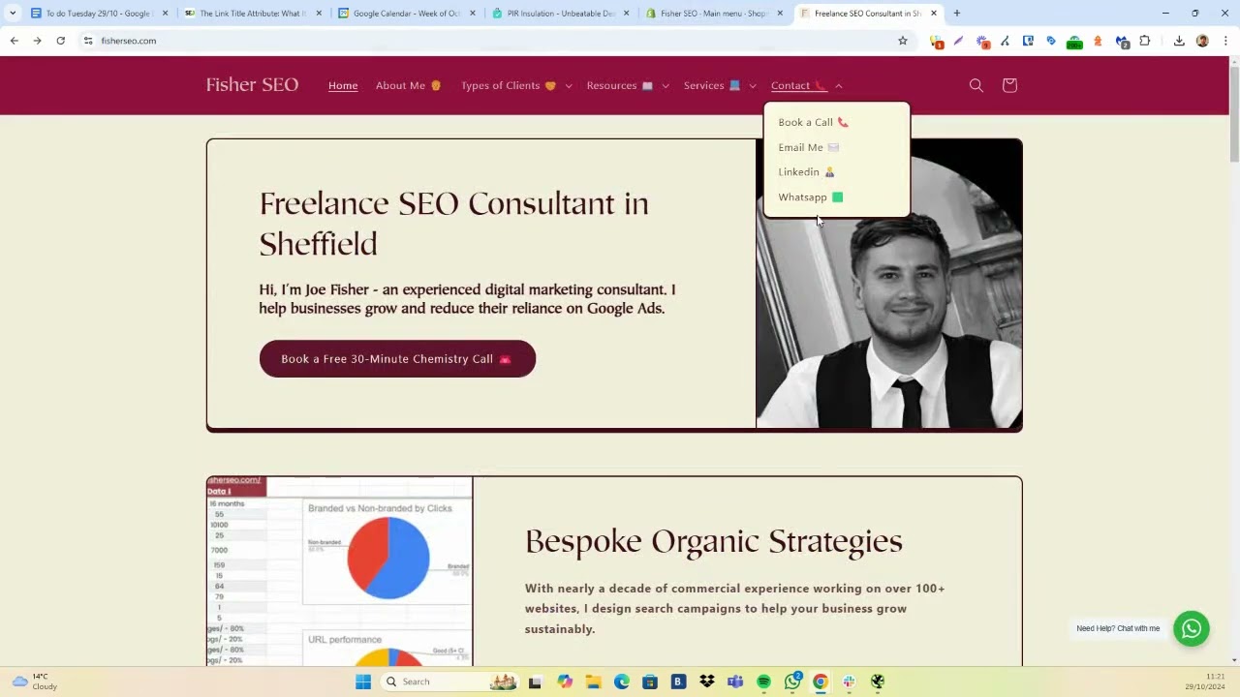Screen dimensions: 1240x697
Task: Bookmark this page with the star icon
Action: (903, 41)
